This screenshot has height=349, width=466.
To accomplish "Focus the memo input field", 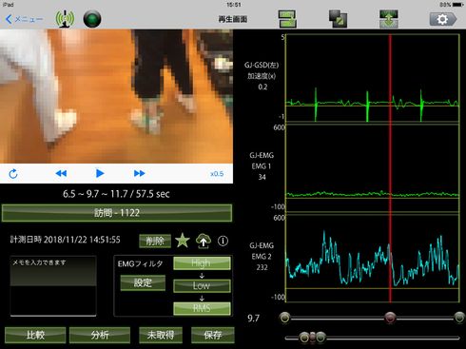I will 53,286.
